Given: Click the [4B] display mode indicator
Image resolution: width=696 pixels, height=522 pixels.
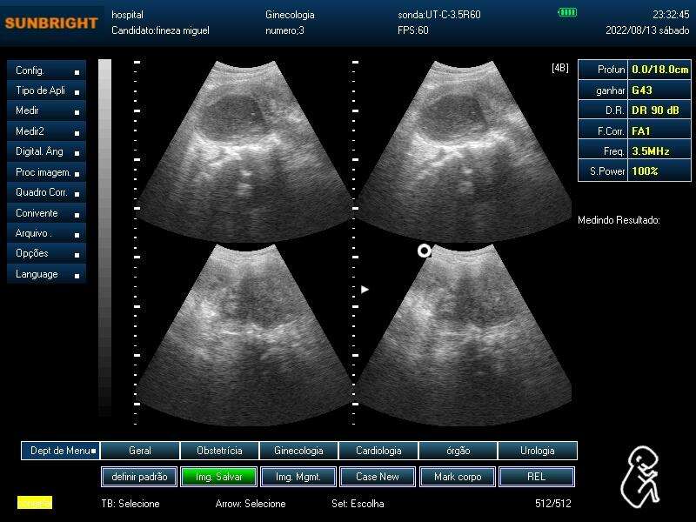Looking at the screenshot, I should (559, 68).
